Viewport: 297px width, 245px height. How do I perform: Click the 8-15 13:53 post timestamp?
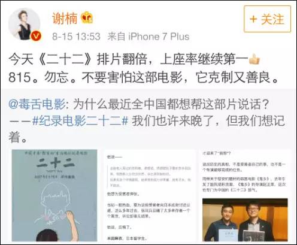tap(76, 37)
